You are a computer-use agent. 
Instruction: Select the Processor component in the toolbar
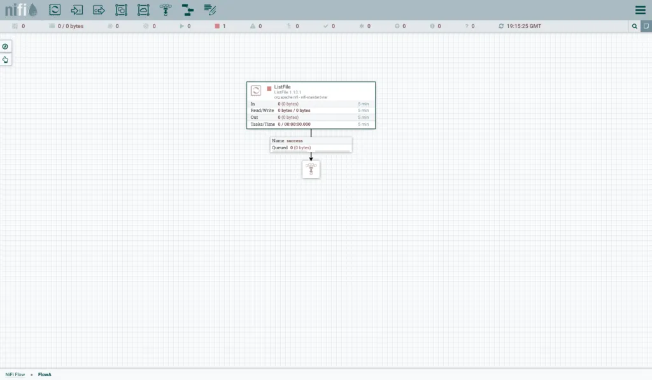tap(55, 10)
